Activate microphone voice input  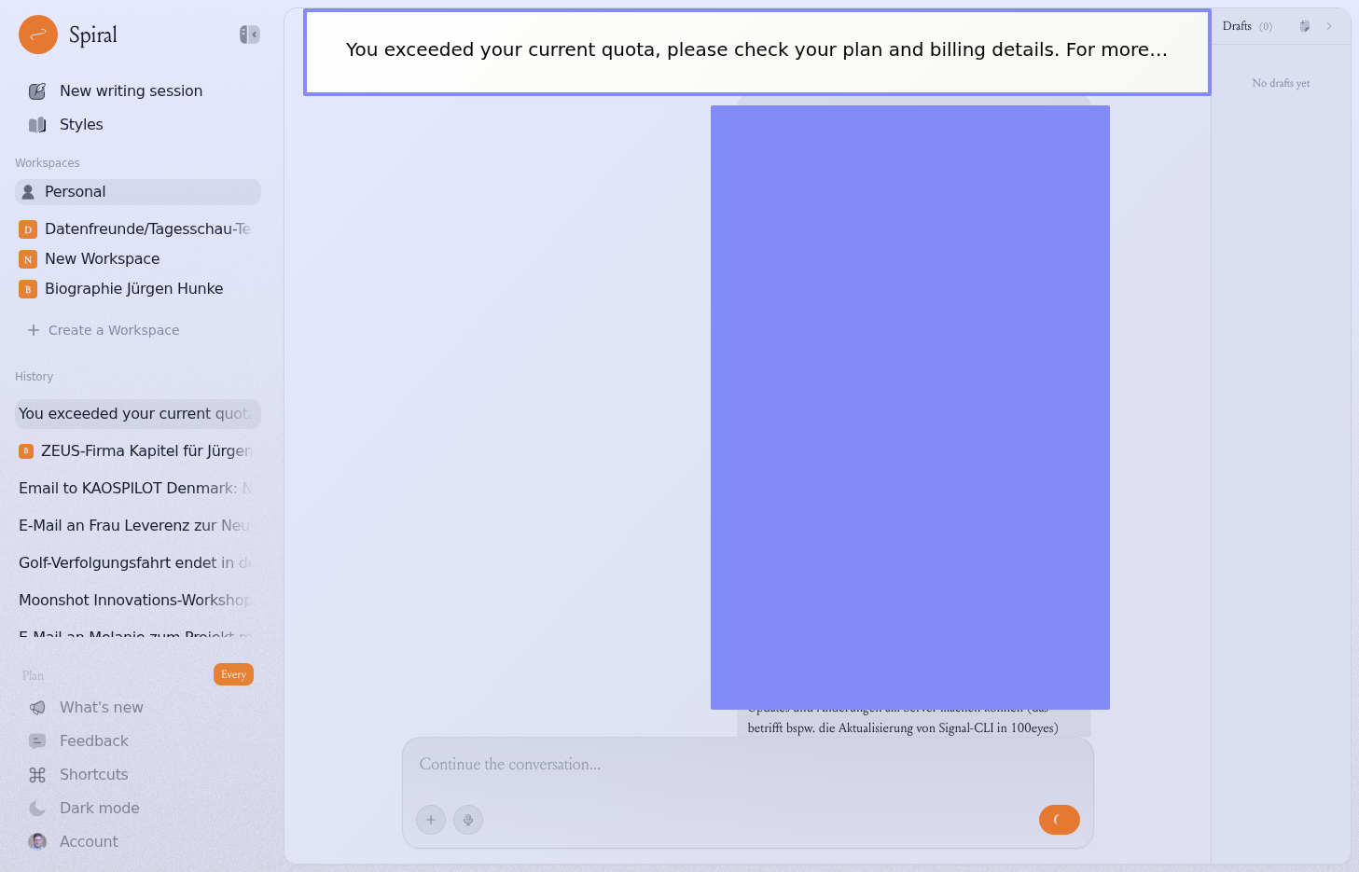point(468,820)
